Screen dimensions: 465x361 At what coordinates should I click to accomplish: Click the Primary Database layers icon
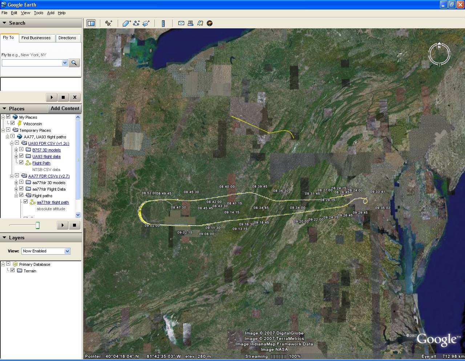(x=15, y=264)
